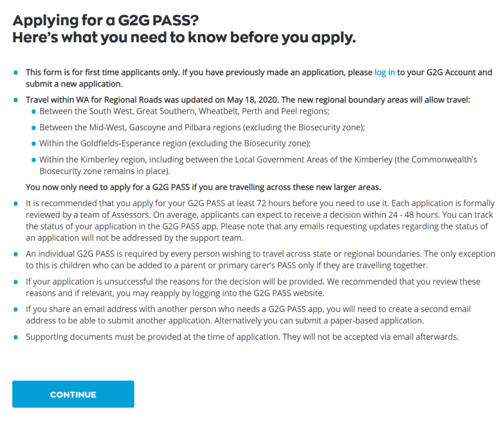Click the sub-bullet dot before "Between the Mid-West"
The width and height of the screenshot is (501, 437).
tap(33, 128)
